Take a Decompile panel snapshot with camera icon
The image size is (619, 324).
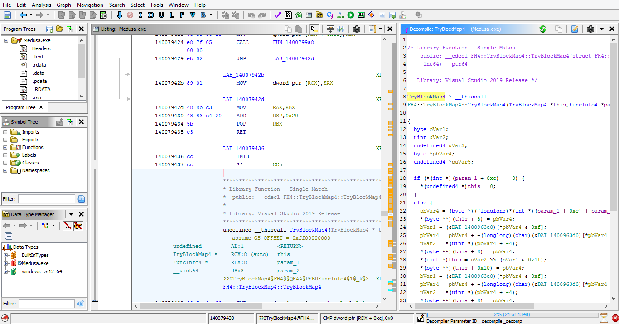pos(590,29)
